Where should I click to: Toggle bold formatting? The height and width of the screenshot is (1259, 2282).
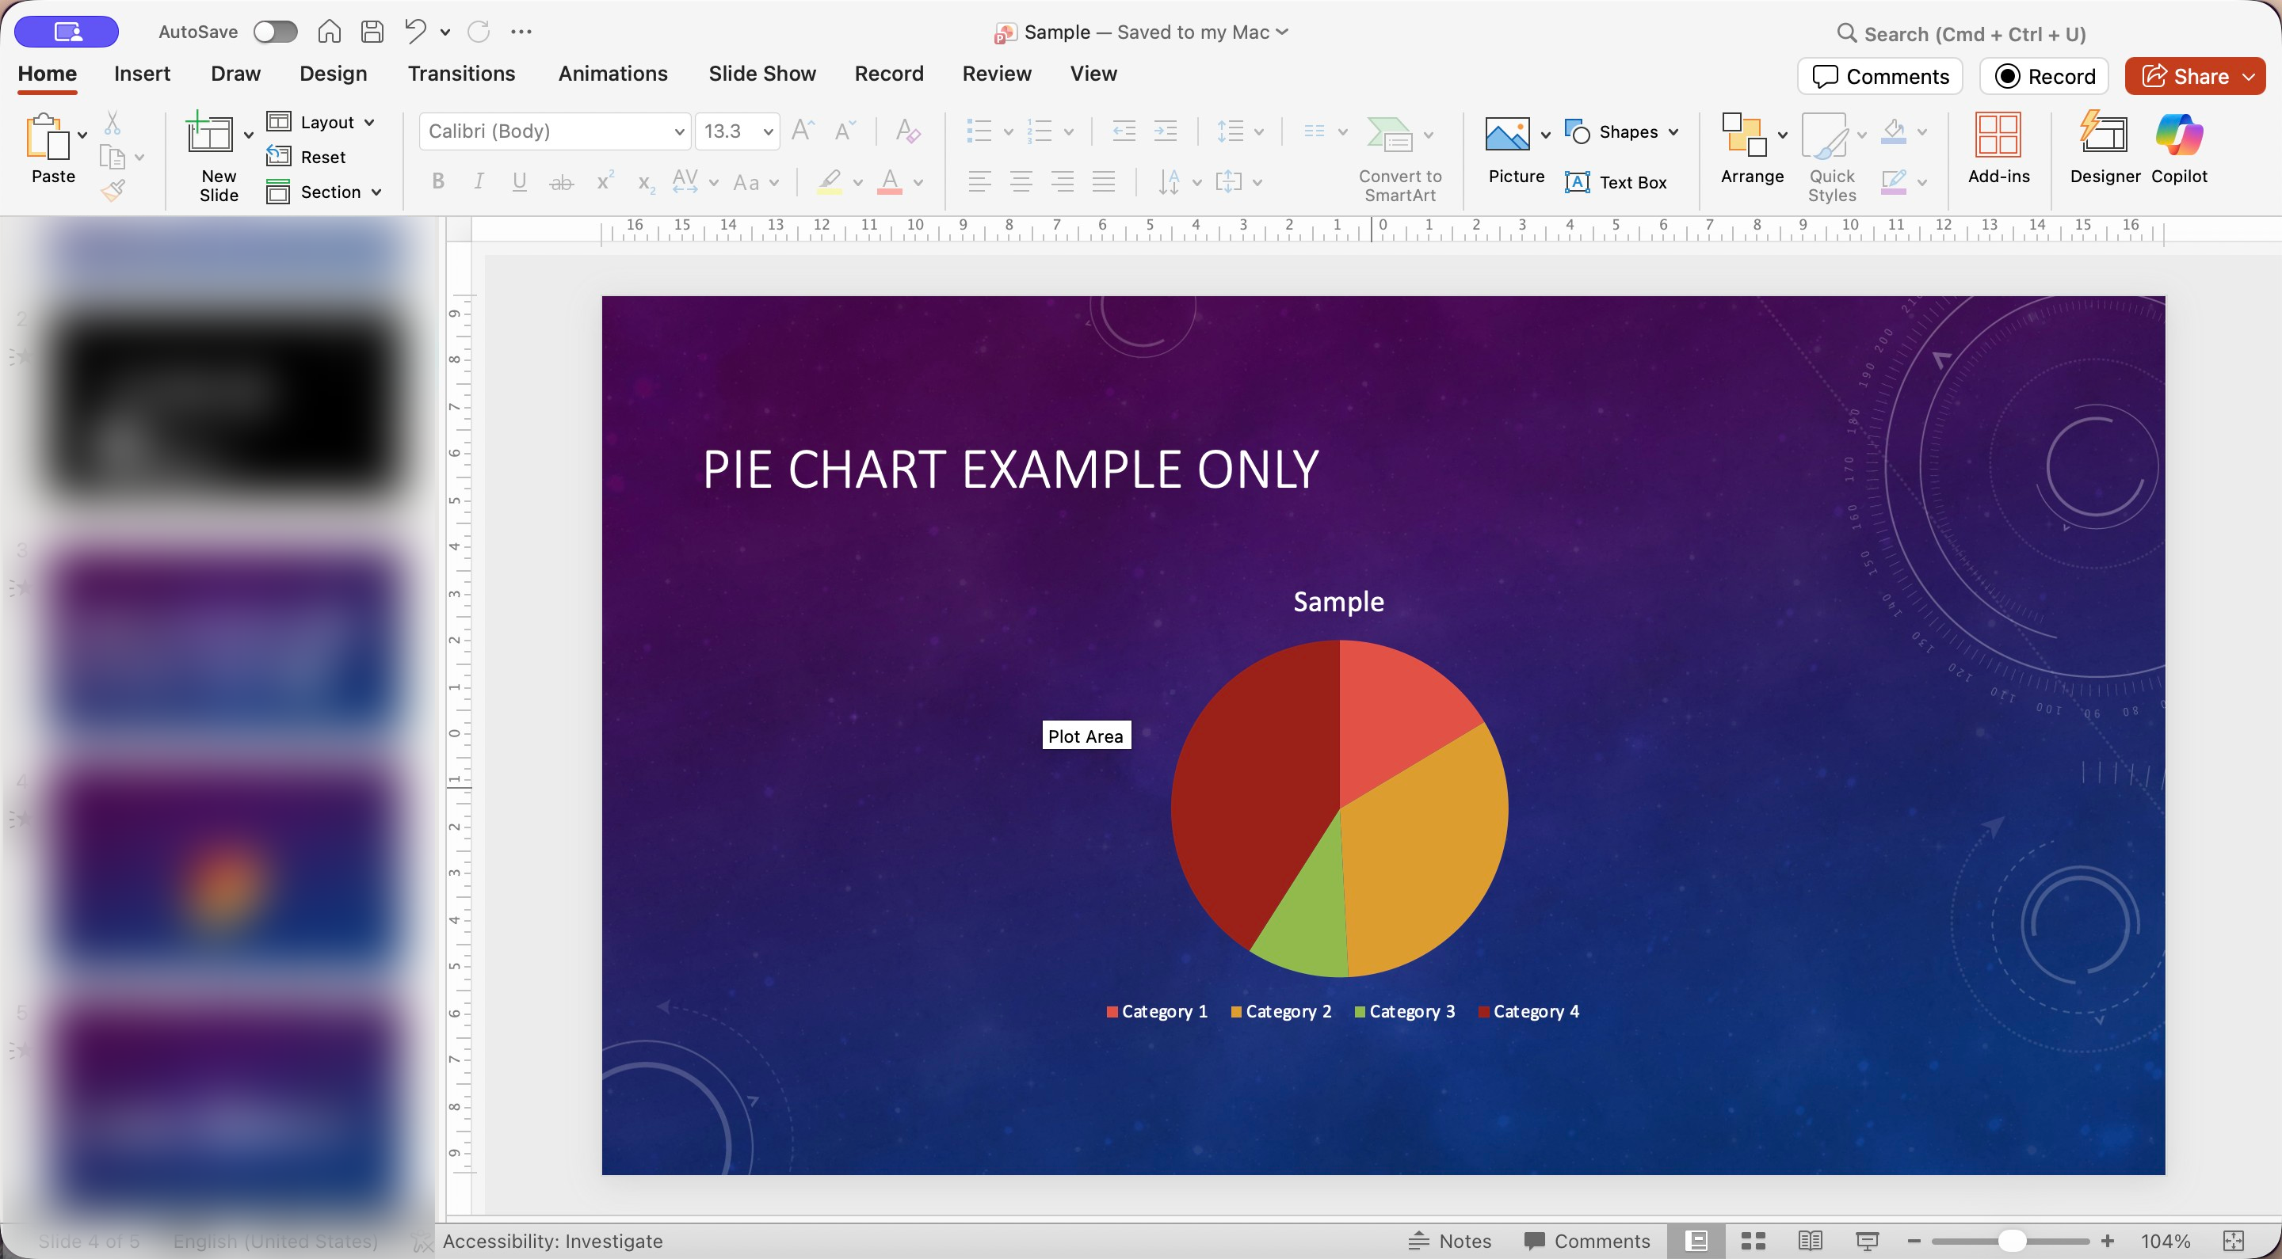pos(437,182)
